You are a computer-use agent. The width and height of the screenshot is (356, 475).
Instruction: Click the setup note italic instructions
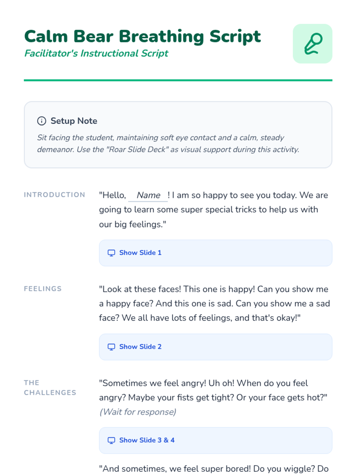point(168,143)
